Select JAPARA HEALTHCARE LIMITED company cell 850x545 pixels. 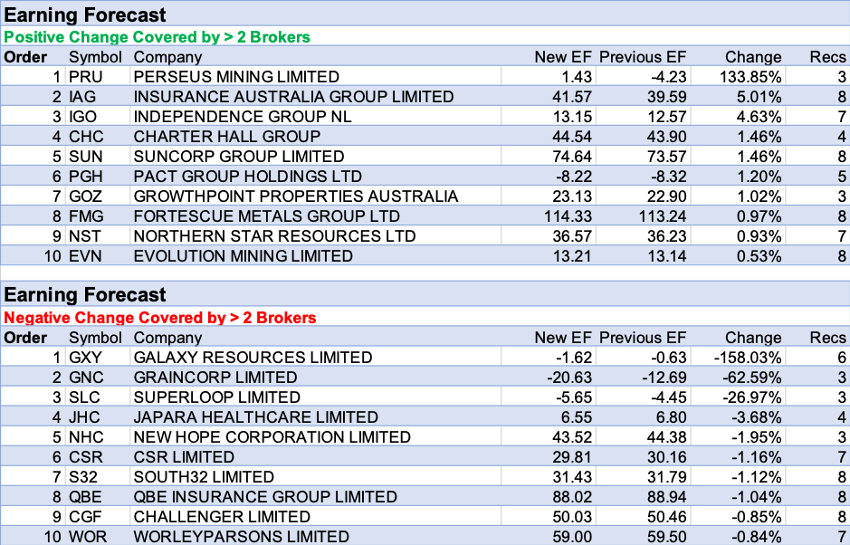click(x=255, y=417)
